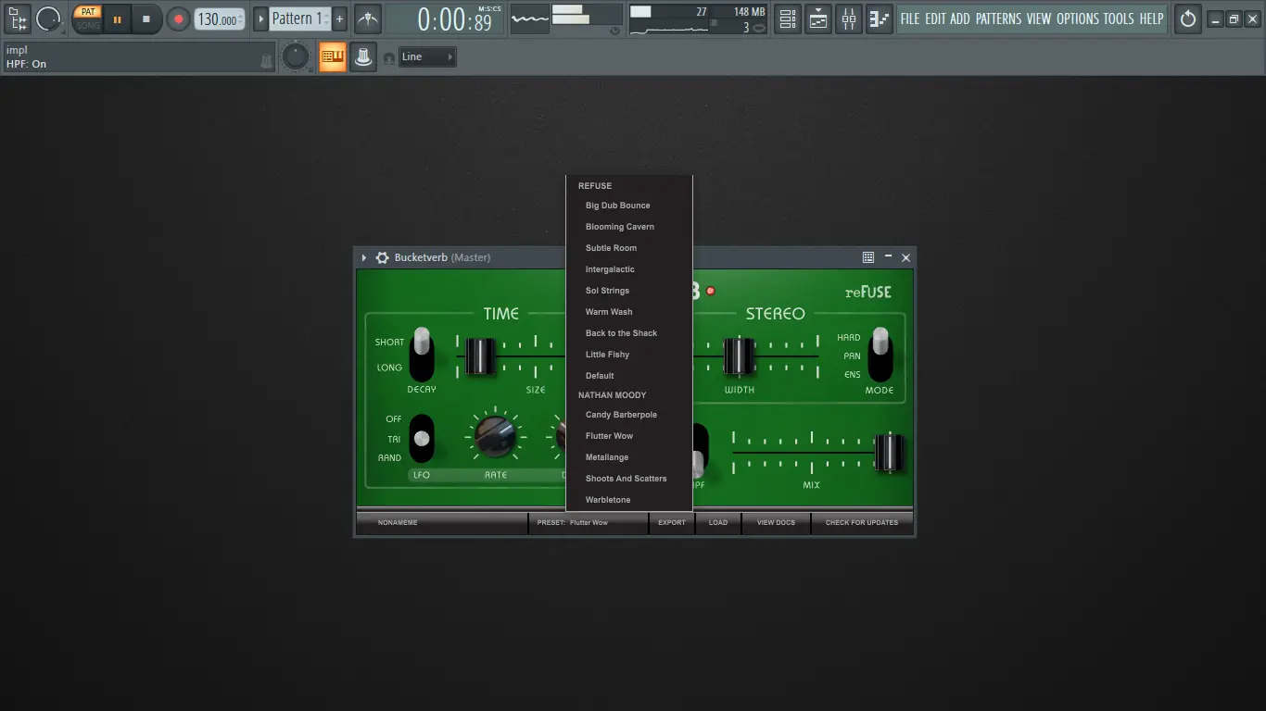The image size is (1266, 711).
Task: Click the headphone snap icon
Action: [389, 57]
